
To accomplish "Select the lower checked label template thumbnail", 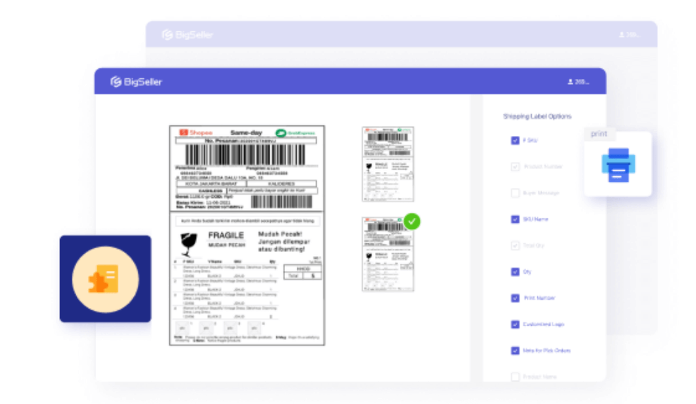I will [388, 255].
